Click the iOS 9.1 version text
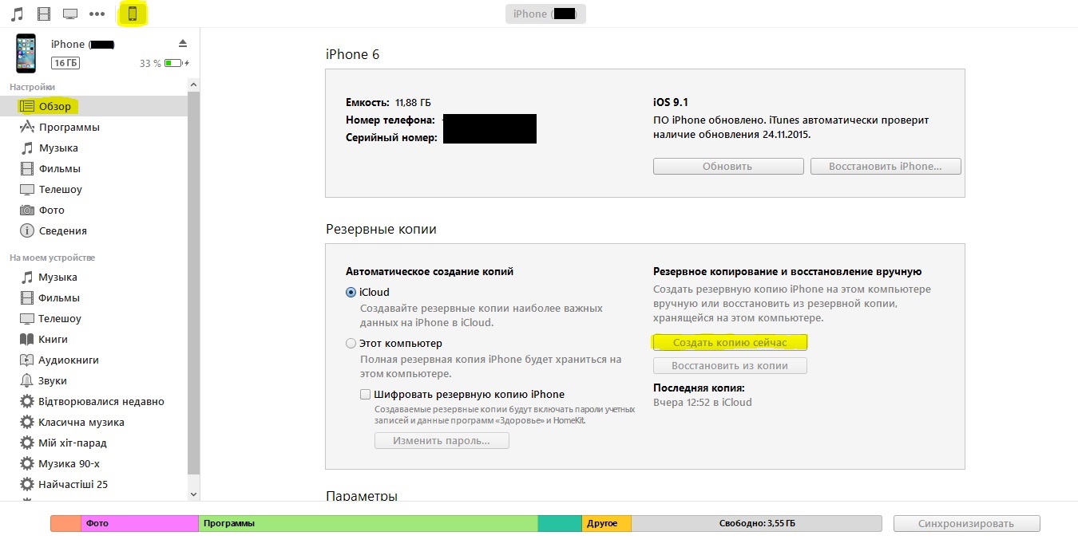This screenshot has height=555, width=1078. 670,103
